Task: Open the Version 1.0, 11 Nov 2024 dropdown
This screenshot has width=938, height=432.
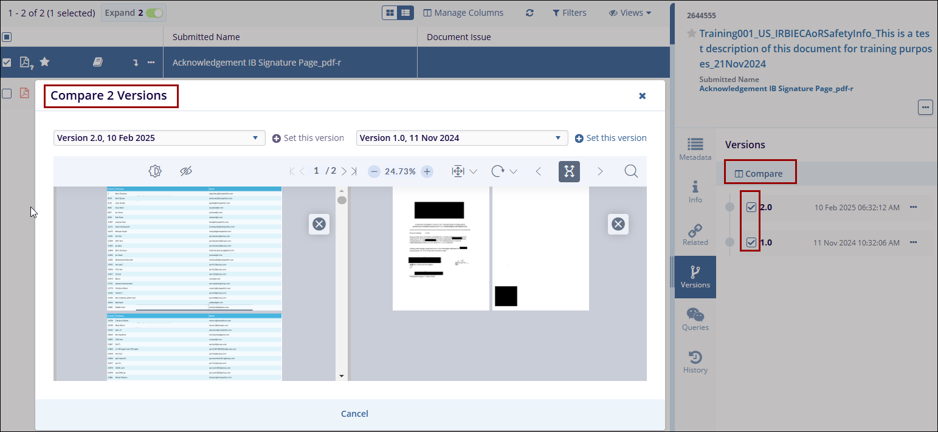Action: click(461, 138)
